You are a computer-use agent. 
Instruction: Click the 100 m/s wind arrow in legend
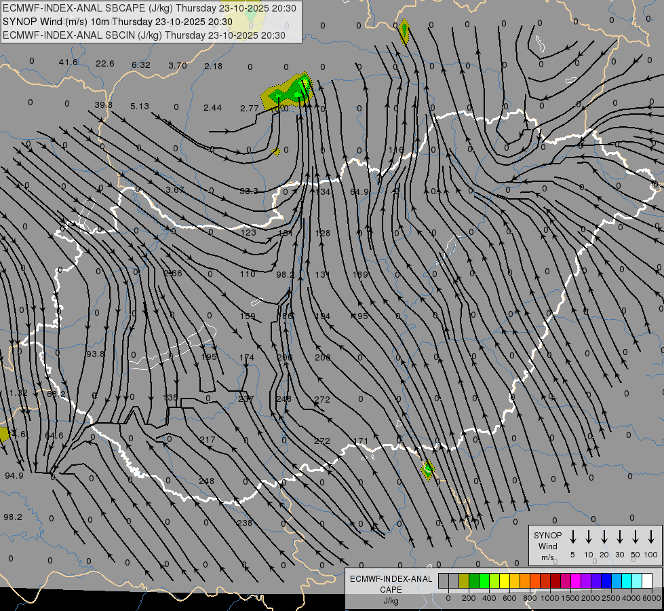[651, 537]
